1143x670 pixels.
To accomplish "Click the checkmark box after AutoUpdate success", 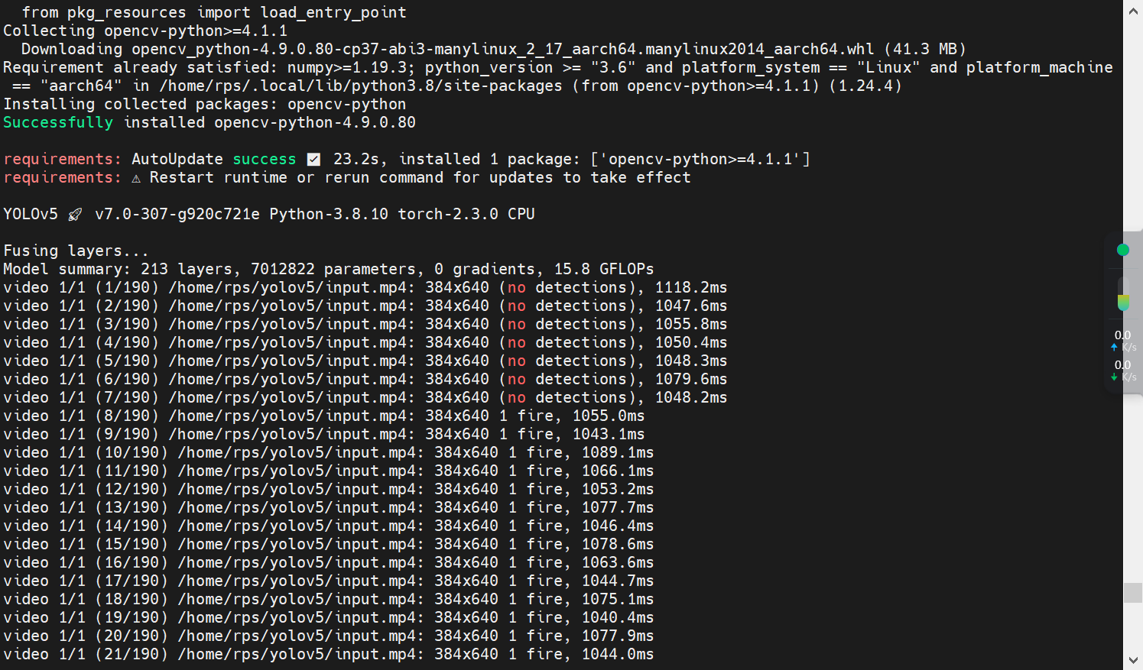I will pyautogui.click(x=313, y=160).
